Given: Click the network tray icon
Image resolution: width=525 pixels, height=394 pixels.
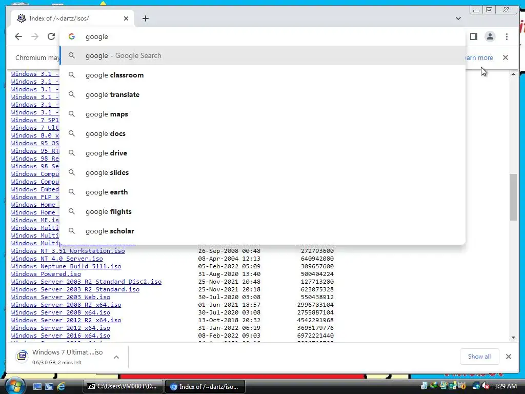Looking at the screenshot, I should 476,386.
